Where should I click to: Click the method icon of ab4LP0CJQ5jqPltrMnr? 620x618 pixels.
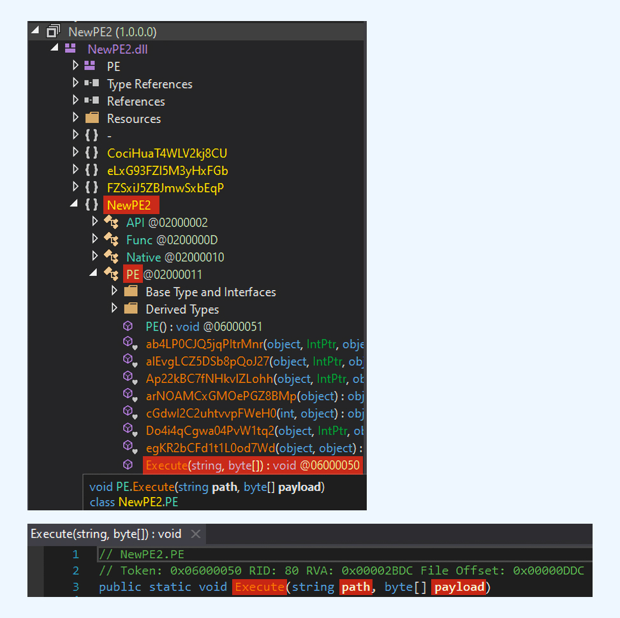tap(129, 343)
